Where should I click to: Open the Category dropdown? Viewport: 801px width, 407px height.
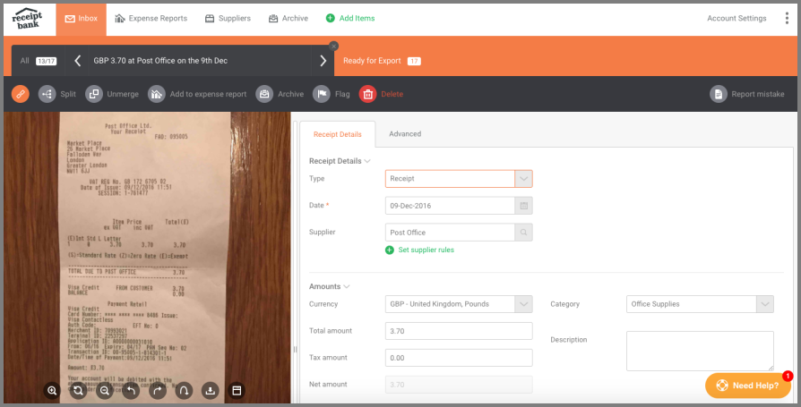coord(765,304)
